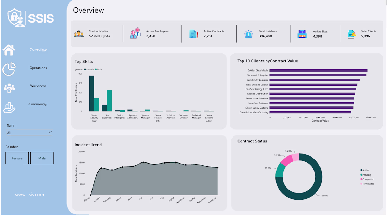This screenshot has width=387, height=215.
Task: Expand the Date dropdown
Action: 30,133
